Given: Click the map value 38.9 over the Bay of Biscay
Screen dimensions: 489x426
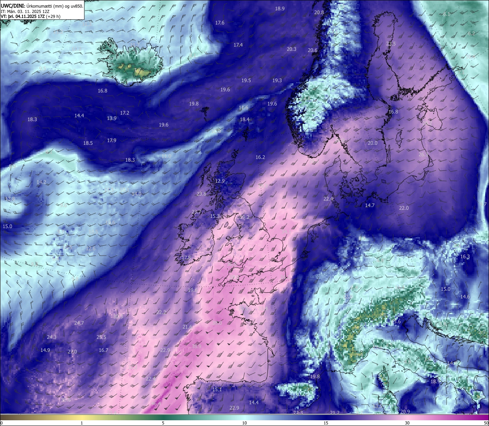Looking at the screenshot, I should click(x=196, y=347).
